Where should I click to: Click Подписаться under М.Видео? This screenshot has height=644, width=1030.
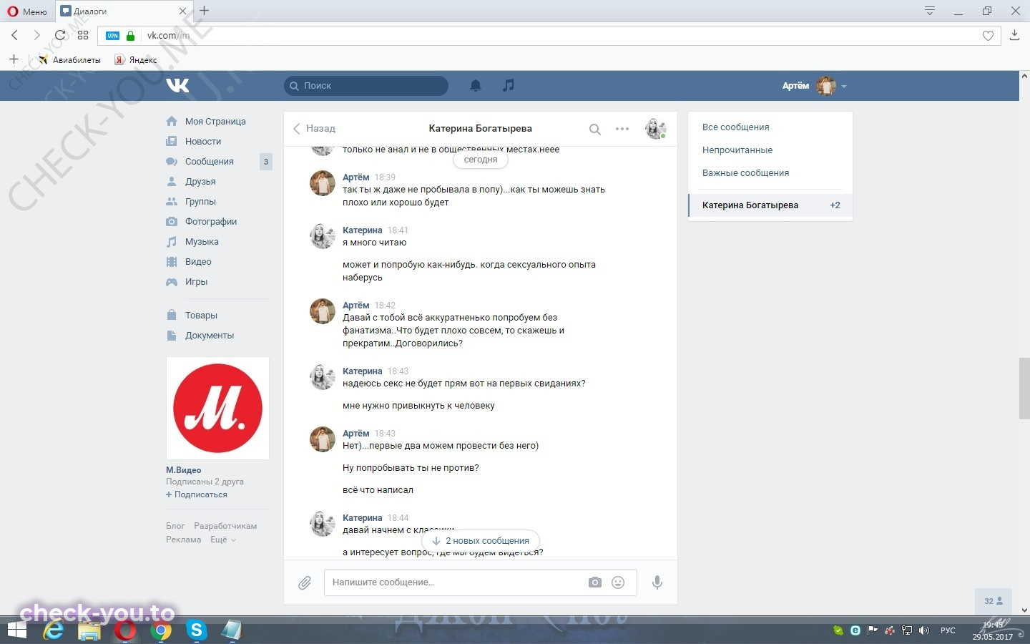pos(197,494)
